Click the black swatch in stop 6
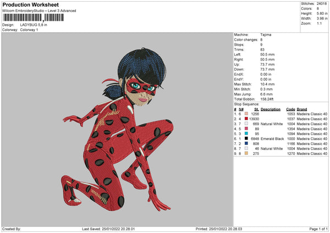The width and height of the screenshot is (330, 233). point(246,138)
